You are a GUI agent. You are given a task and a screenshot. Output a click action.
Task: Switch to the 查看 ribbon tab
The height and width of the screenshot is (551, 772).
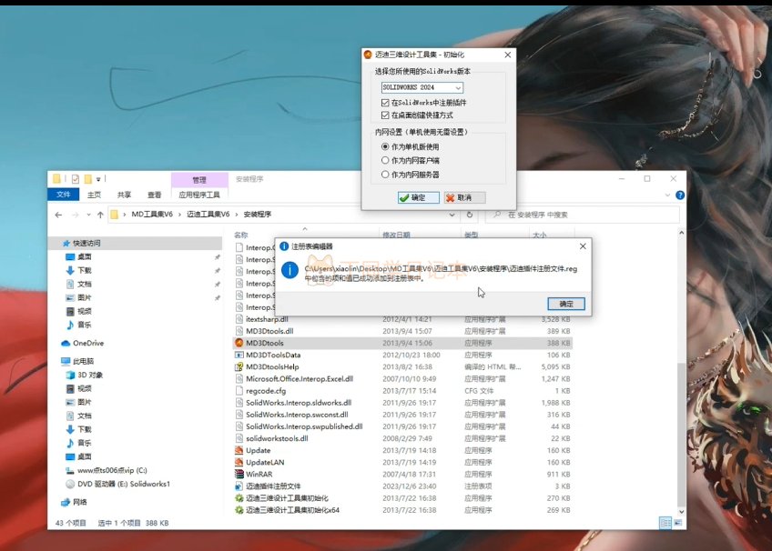click(x=155, y=195)
